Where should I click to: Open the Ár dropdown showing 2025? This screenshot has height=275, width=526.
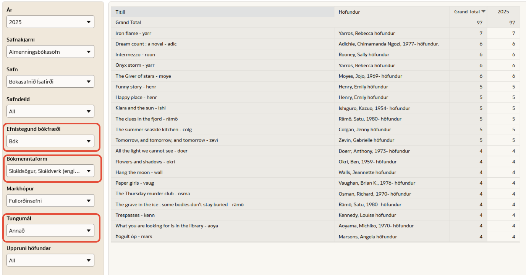pyautogui.click(x=50, y=22)
